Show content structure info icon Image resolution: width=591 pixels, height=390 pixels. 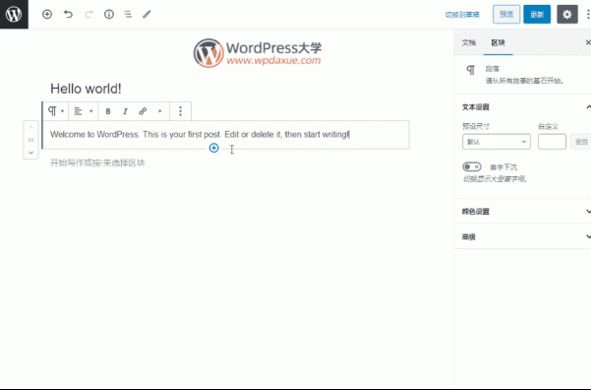point(109,15)
